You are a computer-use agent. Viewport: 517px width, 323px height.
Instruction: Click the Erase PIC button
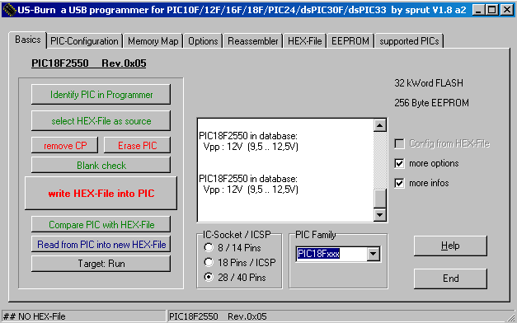138,145
